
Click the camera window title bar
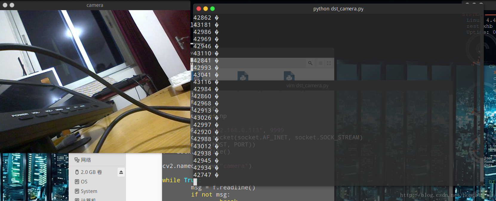95,5
